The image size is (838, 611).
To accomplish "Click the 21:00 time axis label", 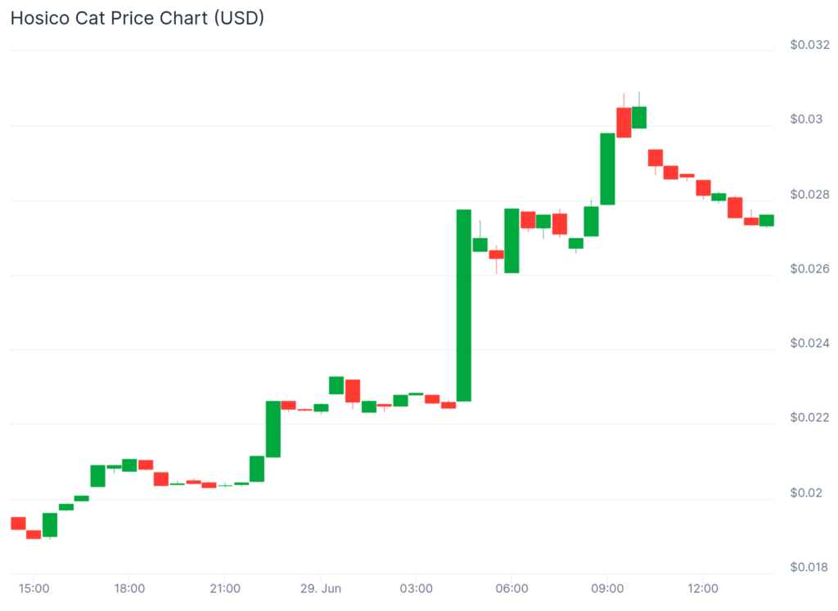I will point(225,588).
